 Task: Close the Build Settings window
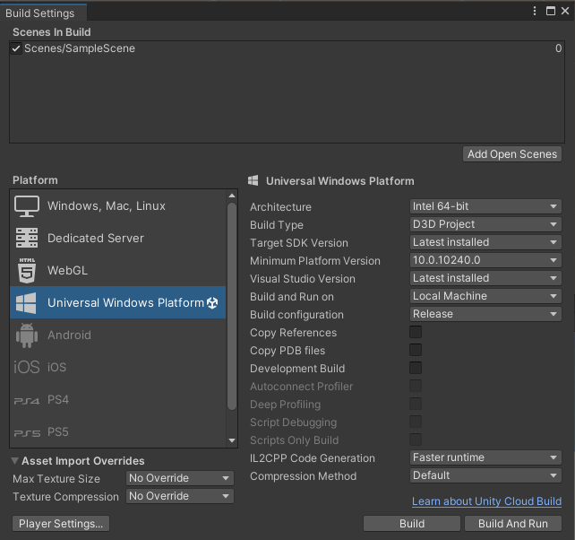point(565,11)
